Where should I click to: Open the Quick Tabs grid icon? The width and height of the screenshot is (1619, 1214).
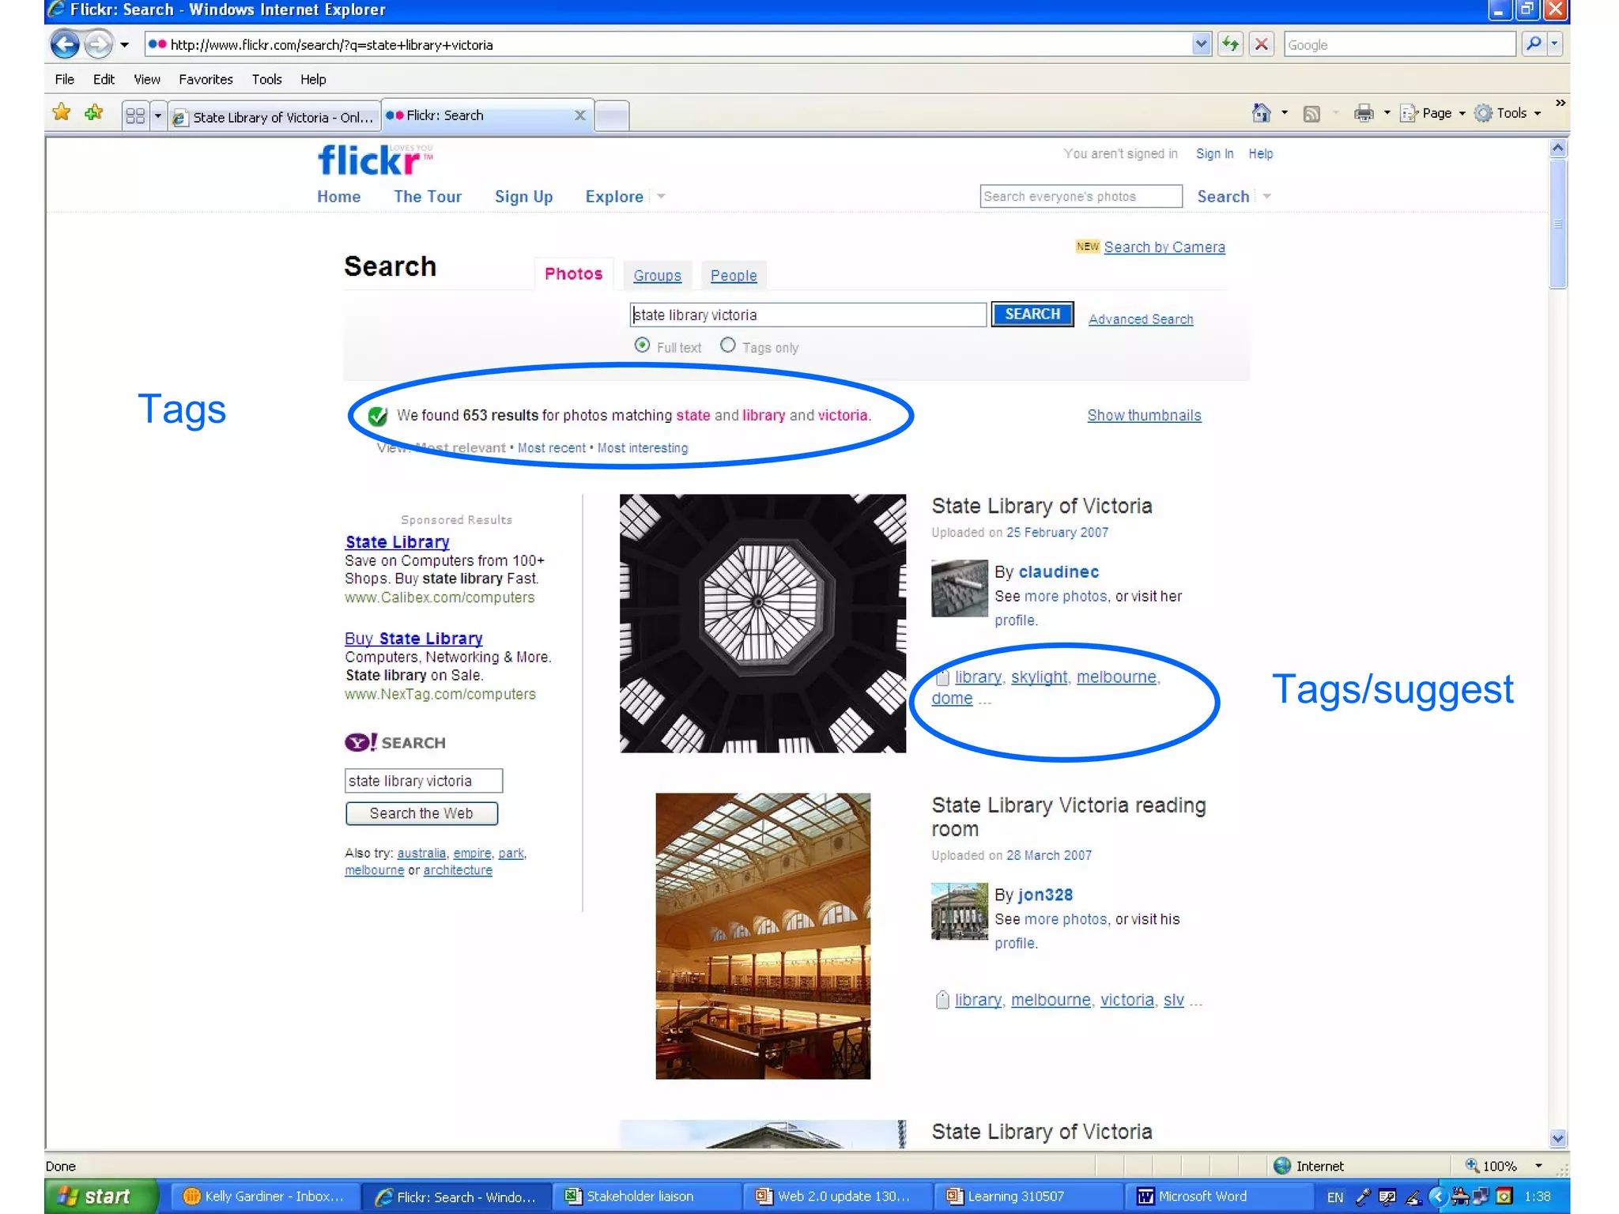pos(135,116)
